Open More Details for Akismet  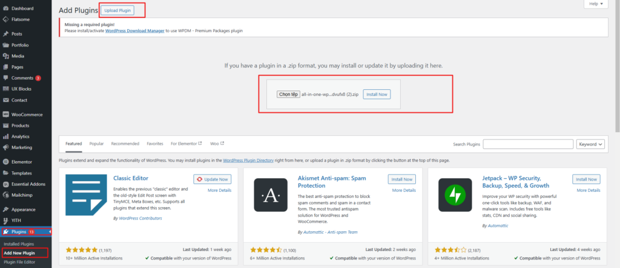click(404, 190)
